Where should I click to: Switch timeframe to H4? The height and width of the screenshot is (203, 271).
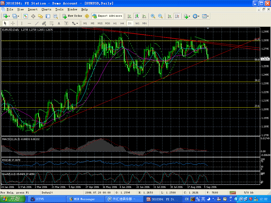point(122,23)
